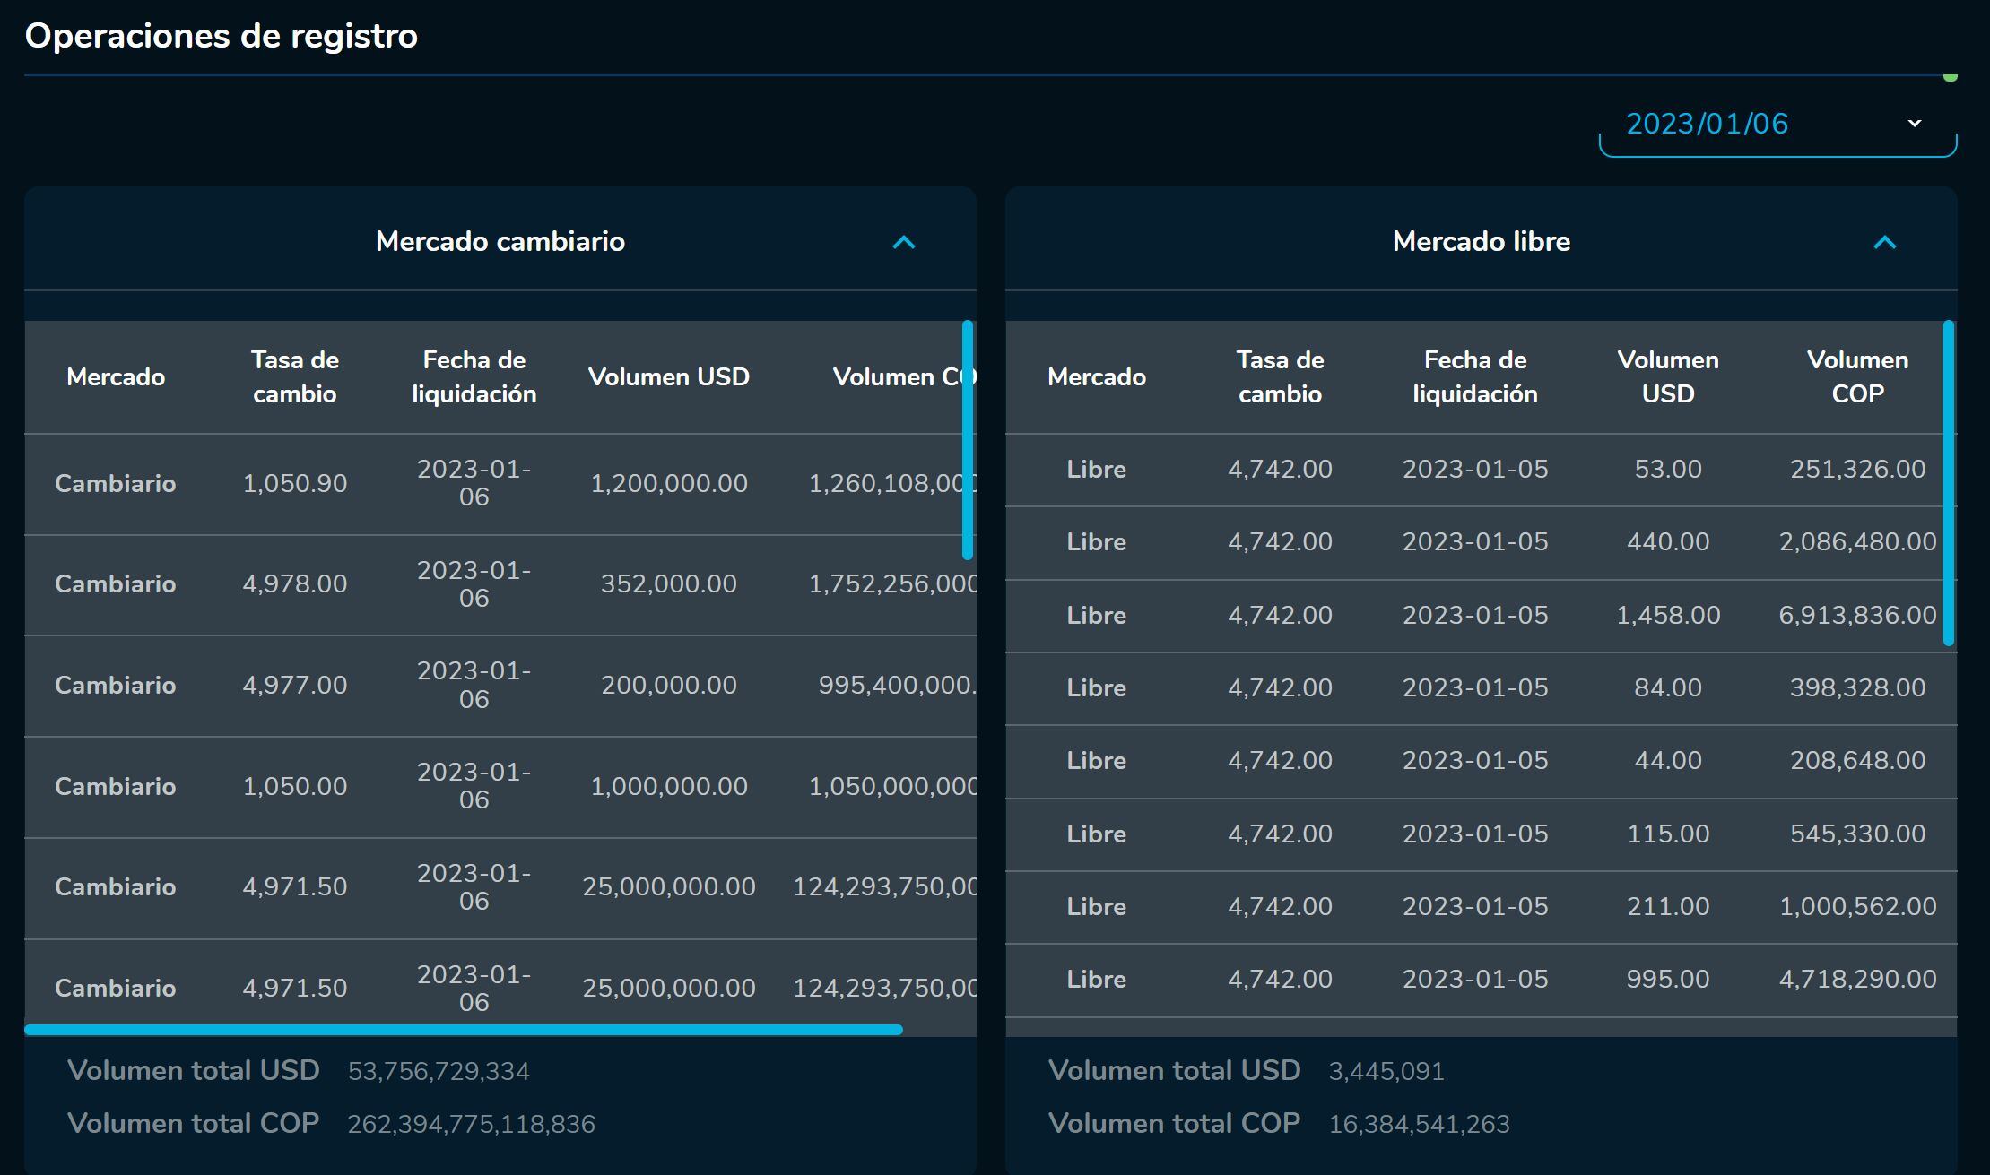Image resolution: width=1990 pixels, height=1175 pixels.
Task: Collapse the Mercado libre panel
Action: click(x=1883, y=242)
